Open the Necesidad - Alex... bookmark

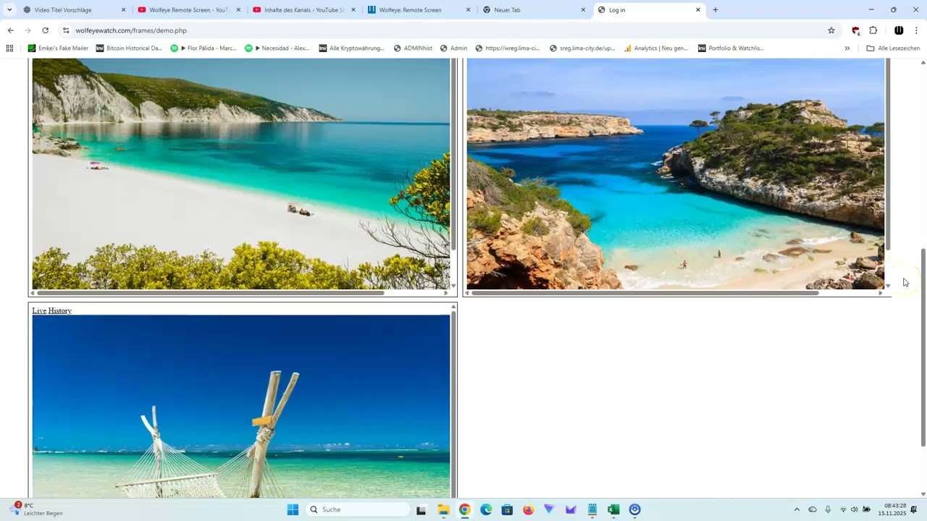(x=277, y=48)
